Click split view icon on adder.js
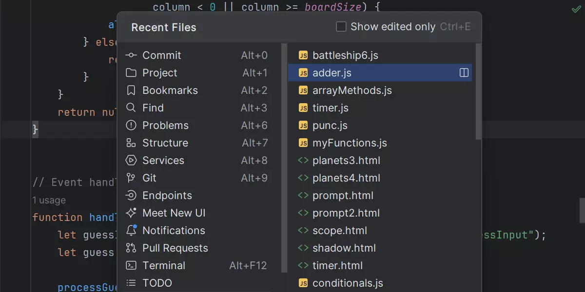Image resolution: width=585 pixels, height=292 pixels. pyautogui.click(x=464, y=73)
